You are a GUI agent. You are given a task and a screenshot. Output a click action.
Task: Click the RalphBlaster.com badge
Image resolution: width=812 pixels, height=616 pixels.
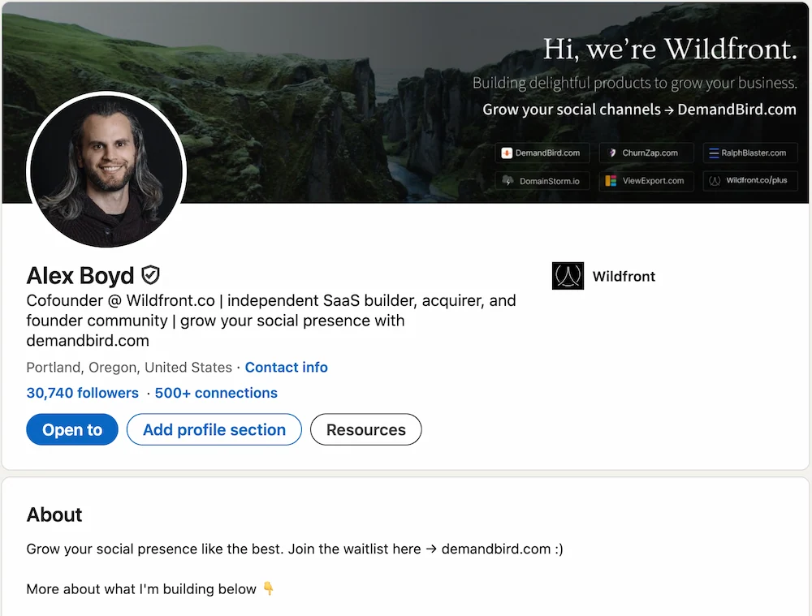[x=749, y=153]
